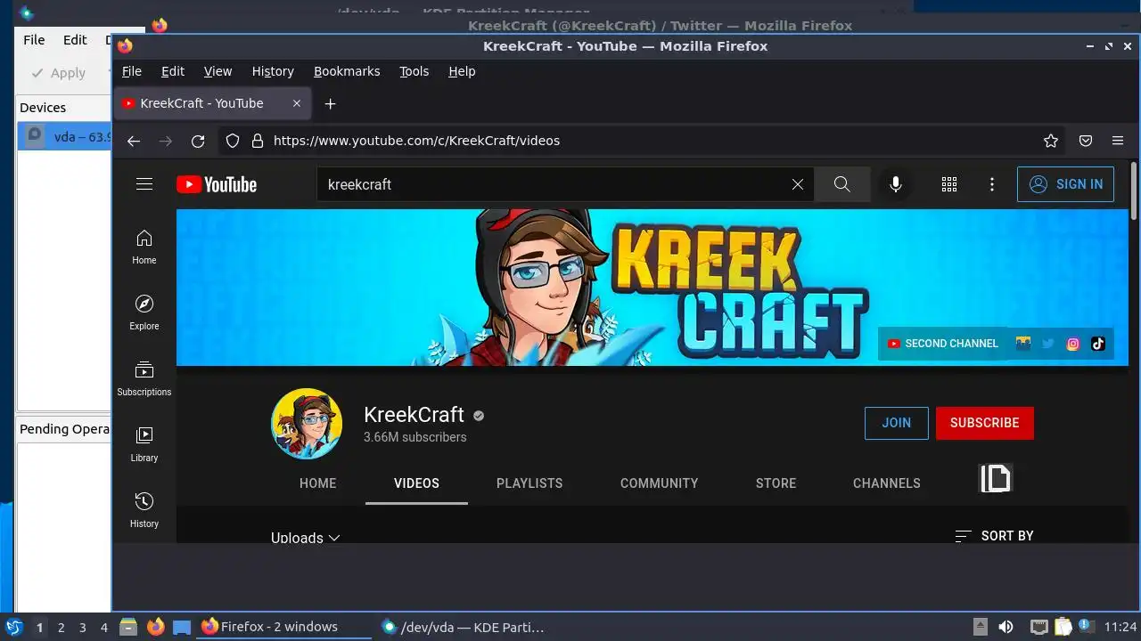Expand the Uploads dropdown

[x=306, y=538]
